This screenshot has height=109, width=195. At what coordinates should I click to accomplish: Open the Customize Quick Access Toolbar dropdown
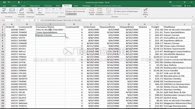pos(24,2)
